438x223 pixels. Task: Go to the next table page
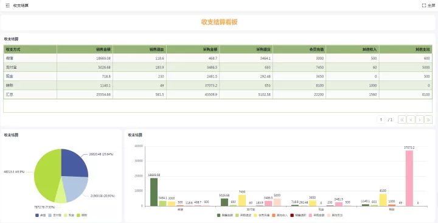[x=420, y=120]
